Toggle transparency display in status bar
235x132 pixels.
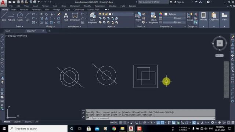click(x=174, y=122)
